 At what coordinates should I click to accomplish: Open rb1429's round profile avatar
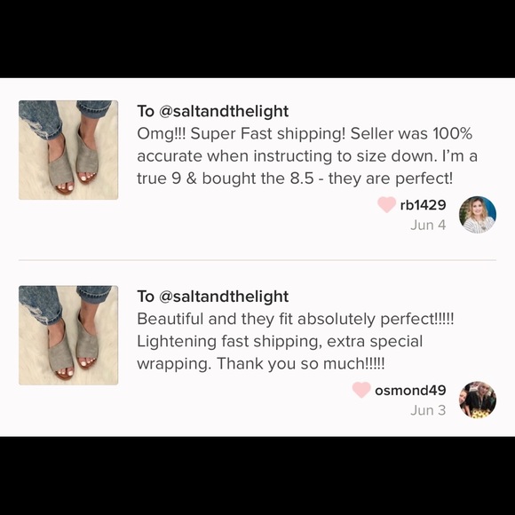477,215
